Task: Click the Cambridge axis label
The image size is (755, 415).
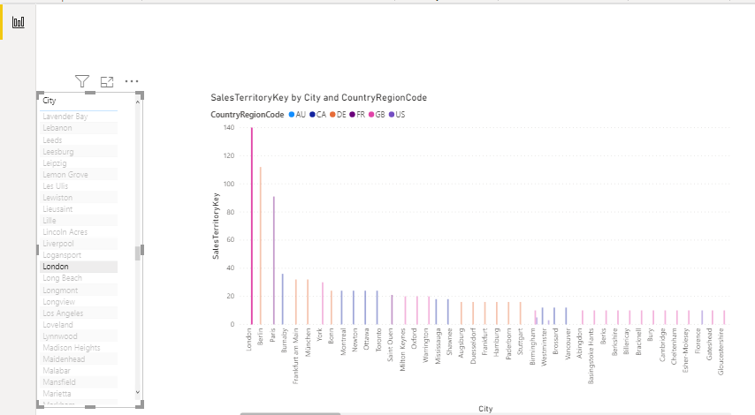Action: [661, 344]
